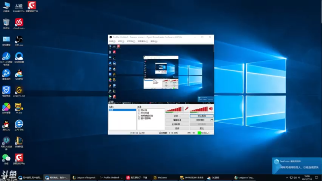
Task: Open the QQ browser desktop icon
Action: pyautogui.click(x=19, y=58)
